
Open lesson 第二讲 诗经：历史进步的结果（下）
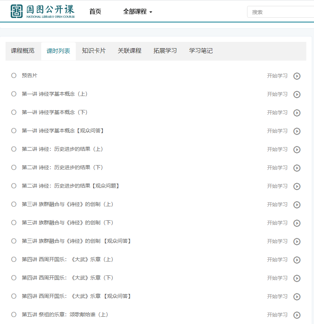click(63, 167)
